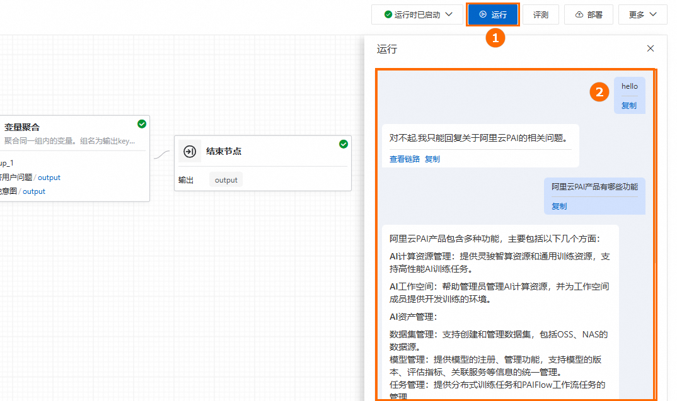Click the output link after 用户问题
Screen dimensions: 677x401
click(49, 178)
